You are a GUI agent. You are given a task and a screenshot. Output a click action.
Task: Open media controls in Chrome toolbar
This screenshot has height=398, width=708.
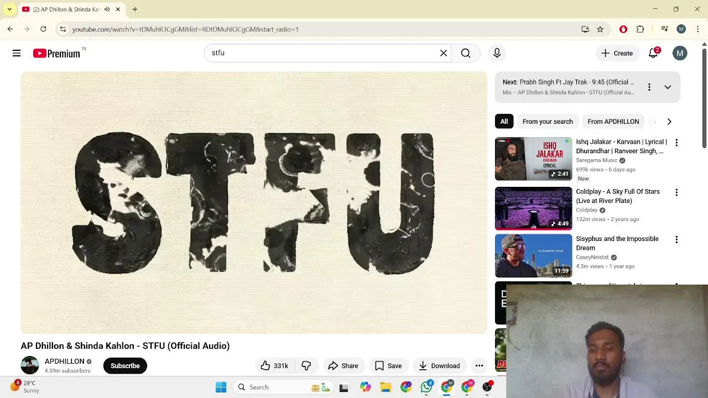[x=665, y=29]
